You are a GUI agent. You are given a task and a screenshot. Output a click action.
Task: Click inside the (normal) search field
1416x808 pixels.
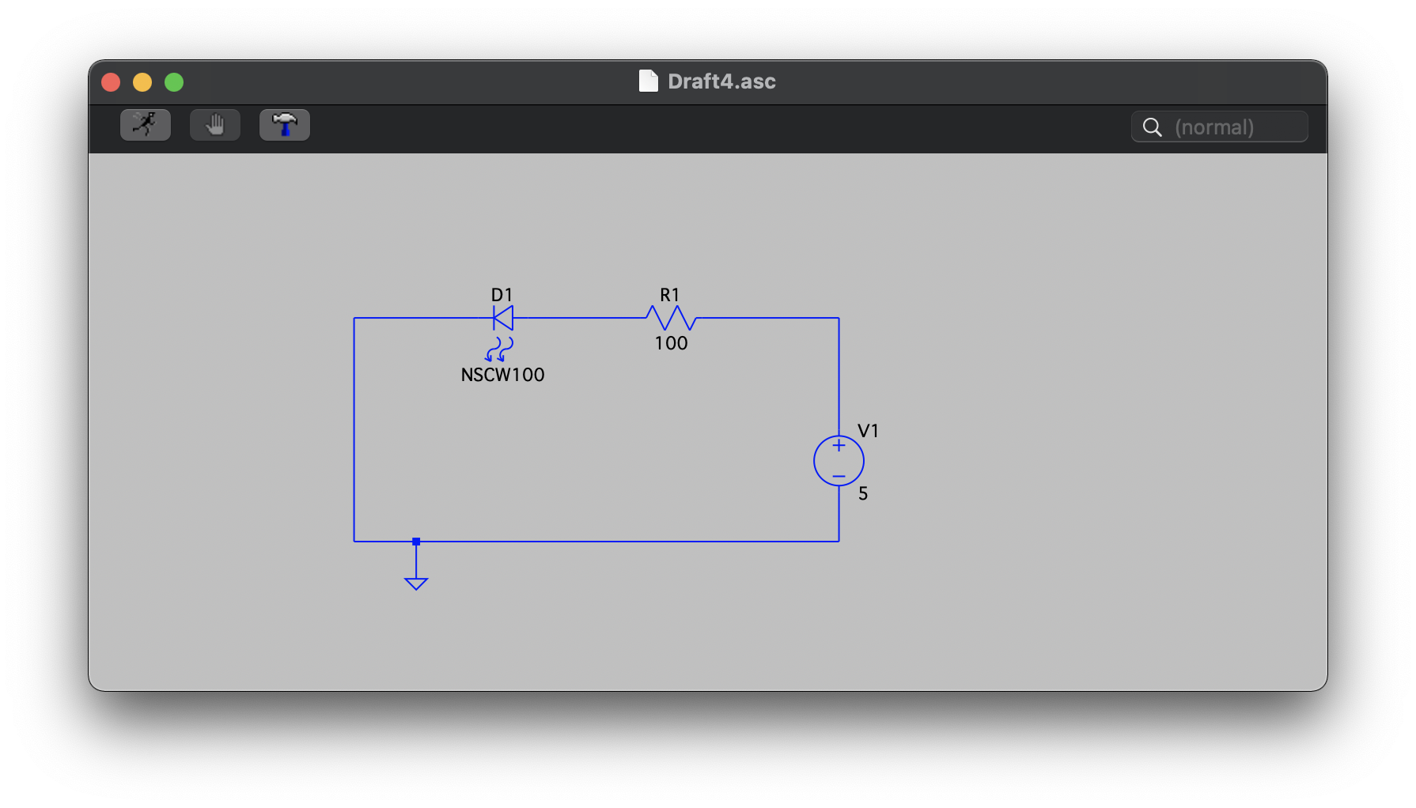pos(1234,127)
